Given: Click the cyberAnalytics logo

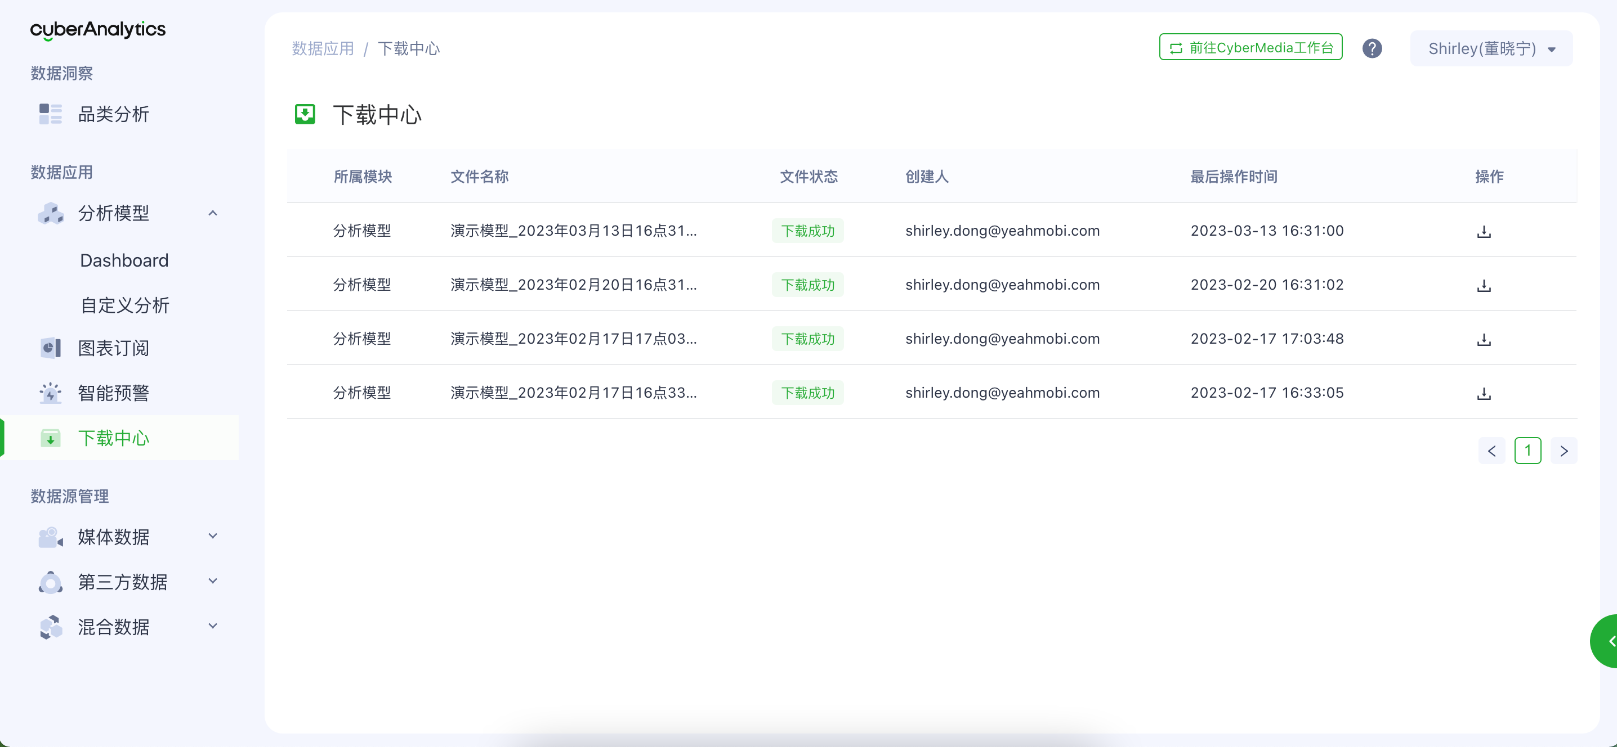Looking at the screenshot, I should click(98, 29).
